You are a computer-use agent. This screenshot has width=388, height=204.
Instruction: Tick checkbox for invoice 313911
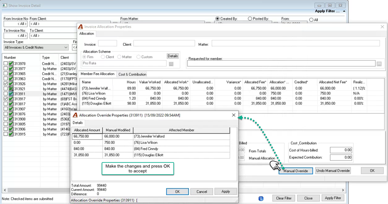tap(6, 94)
